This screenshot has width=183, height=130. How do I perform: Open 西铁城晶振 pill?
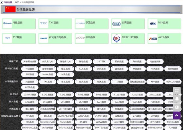[x=173, y=69]
